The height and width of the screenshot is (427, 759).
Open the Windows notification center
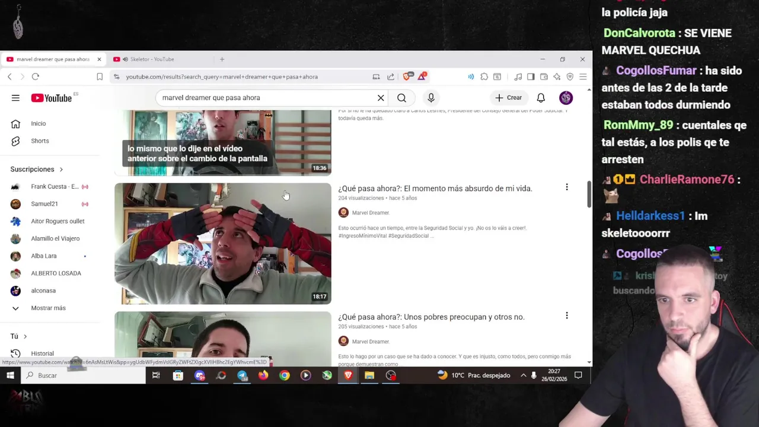tap(578, 375)
